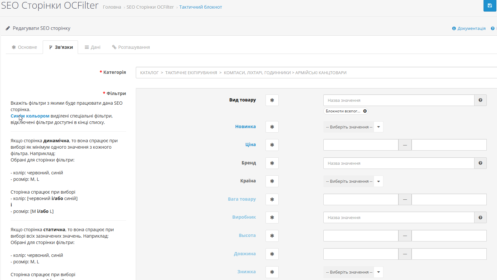
Task: Open the Знижка value dropdown
Action: [x=353, y=272]
